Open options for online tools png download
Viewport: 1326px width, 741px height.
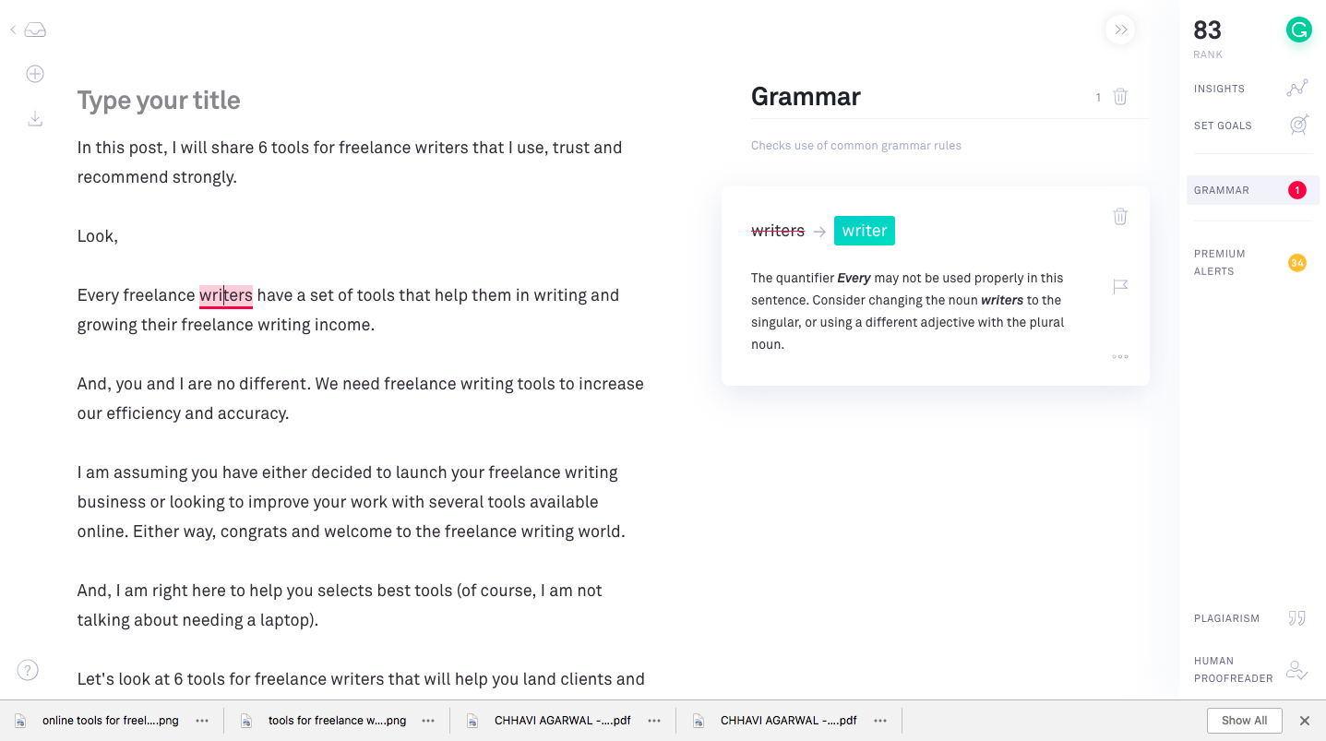pos(202,721)
